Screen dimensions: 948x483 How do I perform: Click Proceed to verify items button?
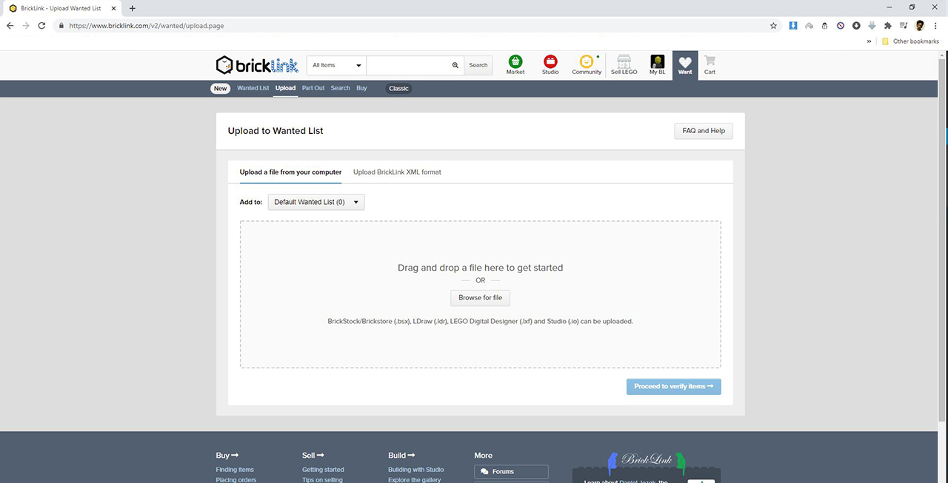(x=674, y=386)
